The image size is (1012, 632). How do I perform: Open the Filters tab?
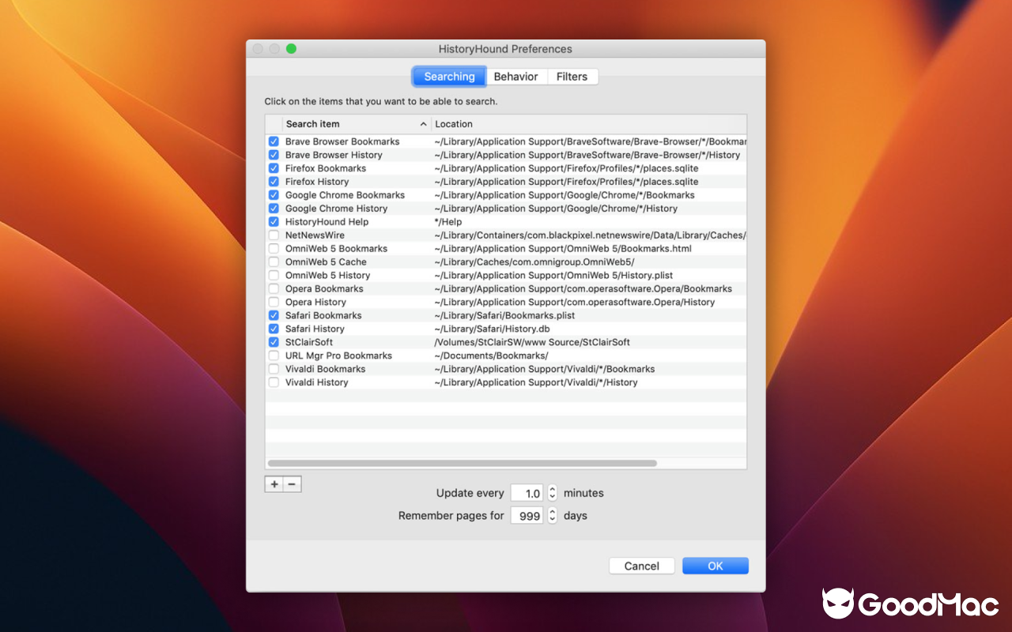coord(572,76)
